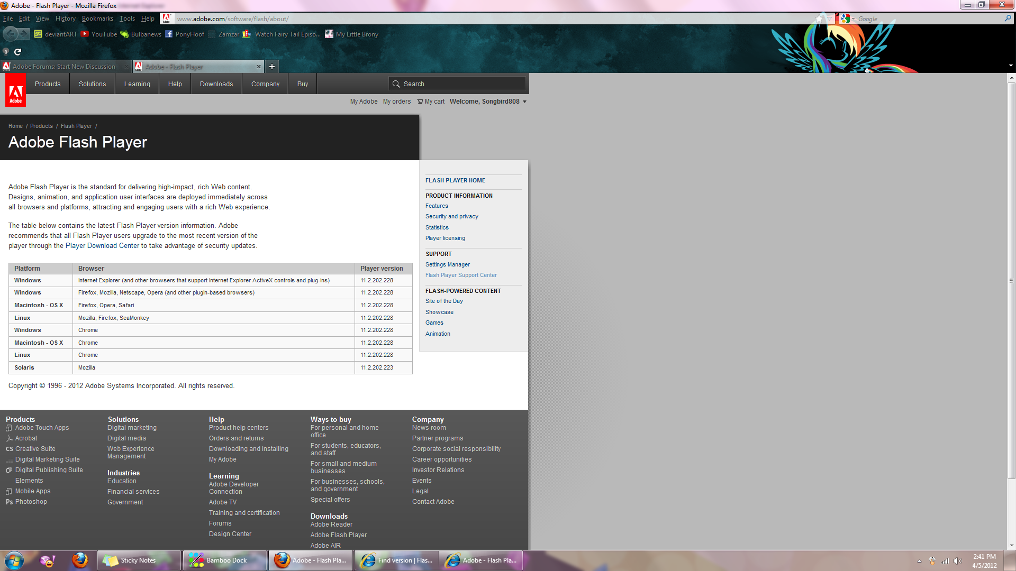Viewport: 1016px width, 571px height.
Task: Launch Firefox from the pinned taskbar icon
Action: pos(80,560)
